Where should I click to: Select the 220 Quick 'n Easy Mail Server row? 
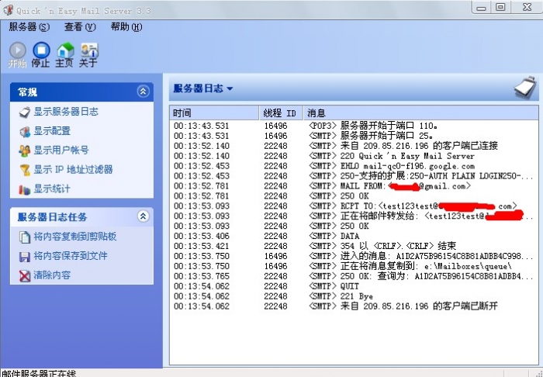point(354,156)
